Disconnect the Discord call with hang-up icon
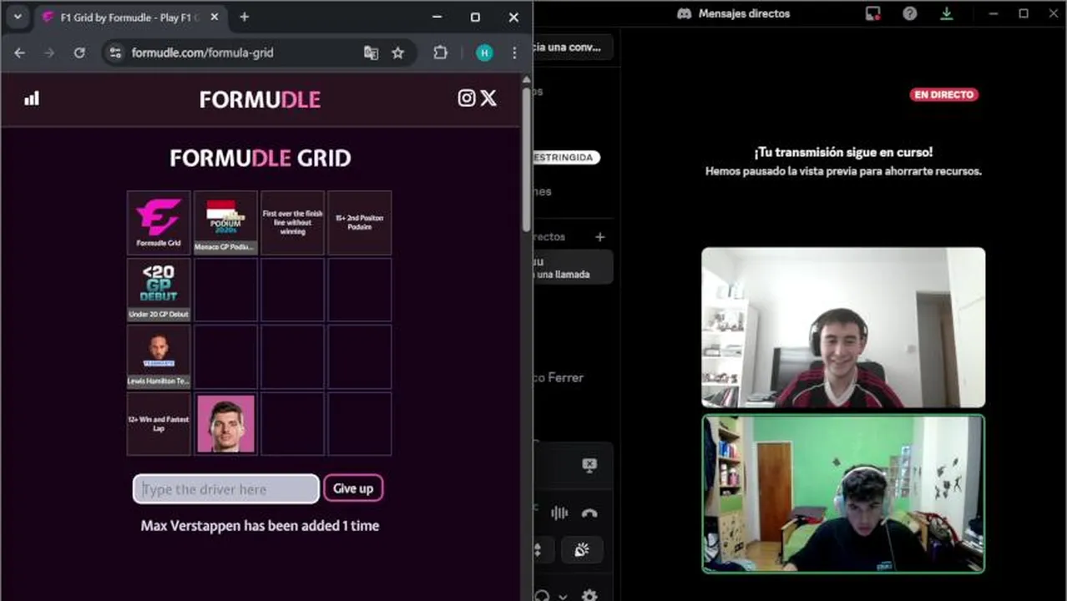This screenshot has width=1067, height=601. (x=589, y=513)
